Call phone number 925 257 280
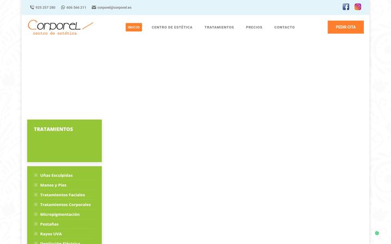Image resolution: width=391 pixels, height=244 pixels. click(46, 8)
